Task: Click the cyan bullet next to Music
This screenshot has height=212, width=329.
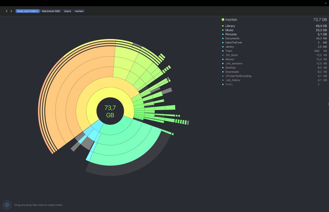Action: 223,30
